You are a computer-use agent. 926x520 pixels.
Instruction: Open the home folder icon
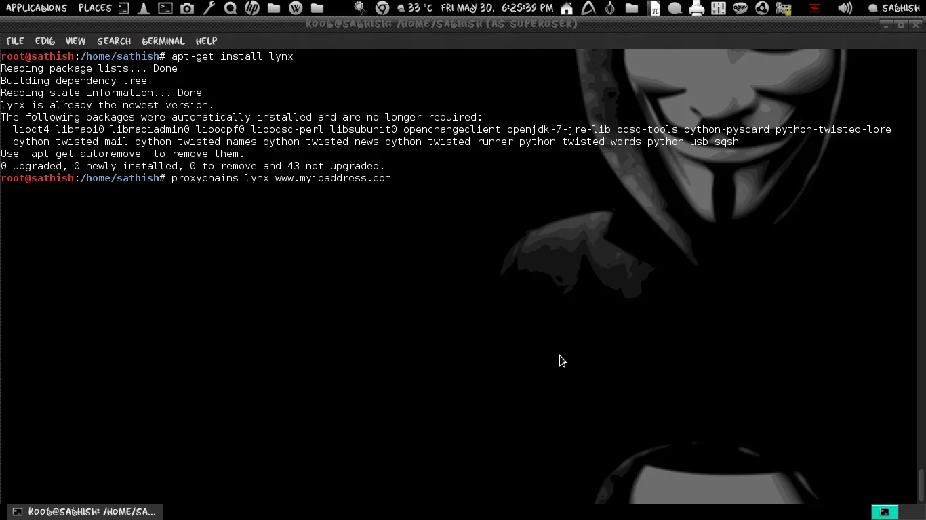[567, 8]
